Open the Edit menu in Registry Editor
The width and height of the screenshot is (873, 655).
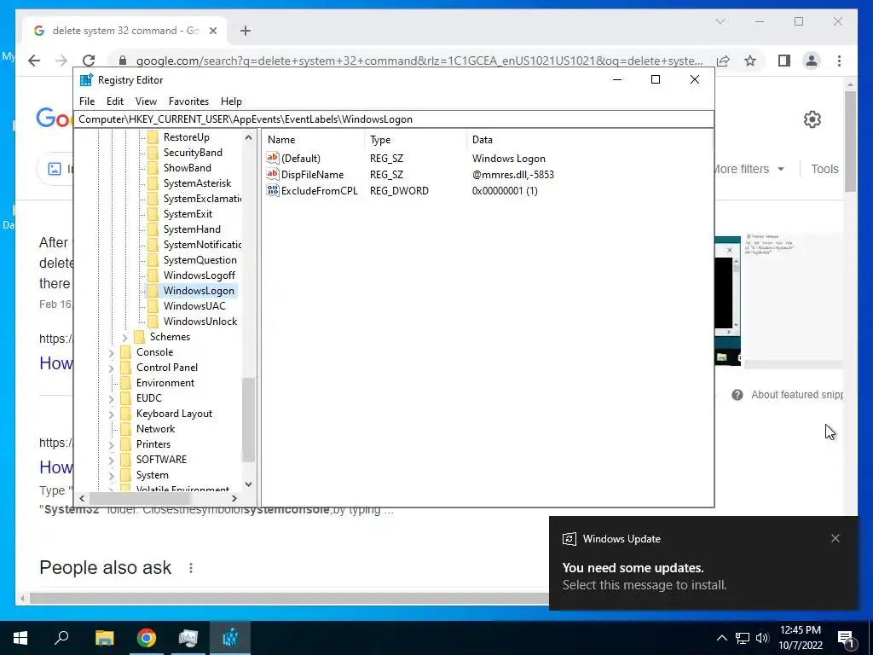point(115,101)
